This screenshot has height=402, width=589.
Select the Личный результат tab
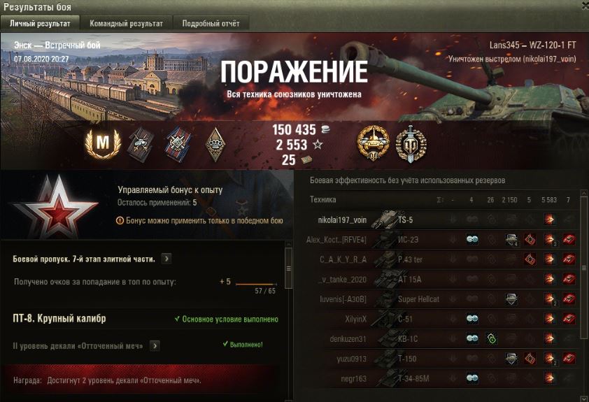click(x=40, y=23)
